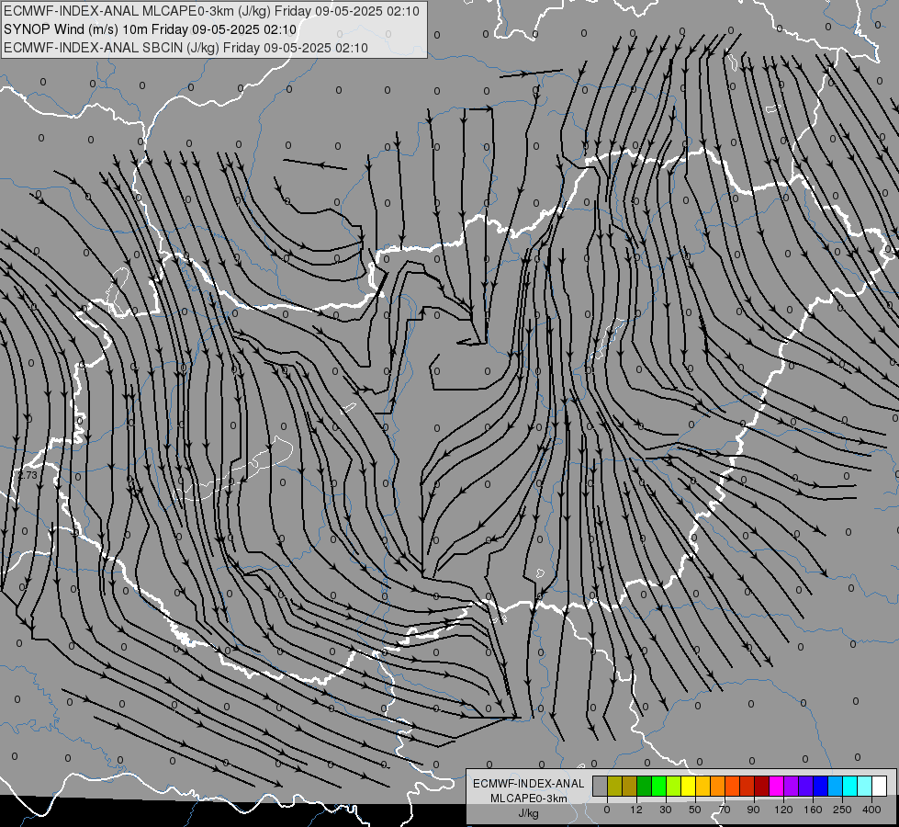This screenshot has height=827, width=899.
Task: Click the J/kg unit label in legend
Action: pyautogui.click(x=529, y=813)
